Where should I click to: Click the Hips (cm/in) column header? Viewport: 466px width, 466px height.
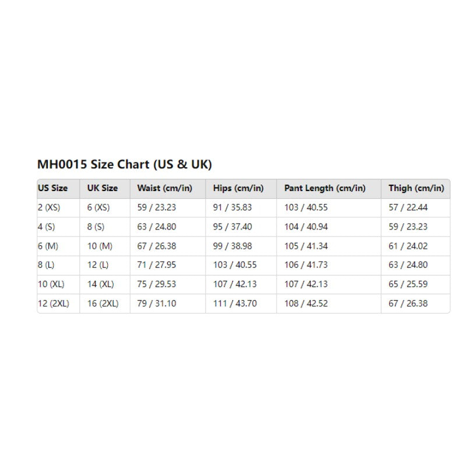coord(239,188)
